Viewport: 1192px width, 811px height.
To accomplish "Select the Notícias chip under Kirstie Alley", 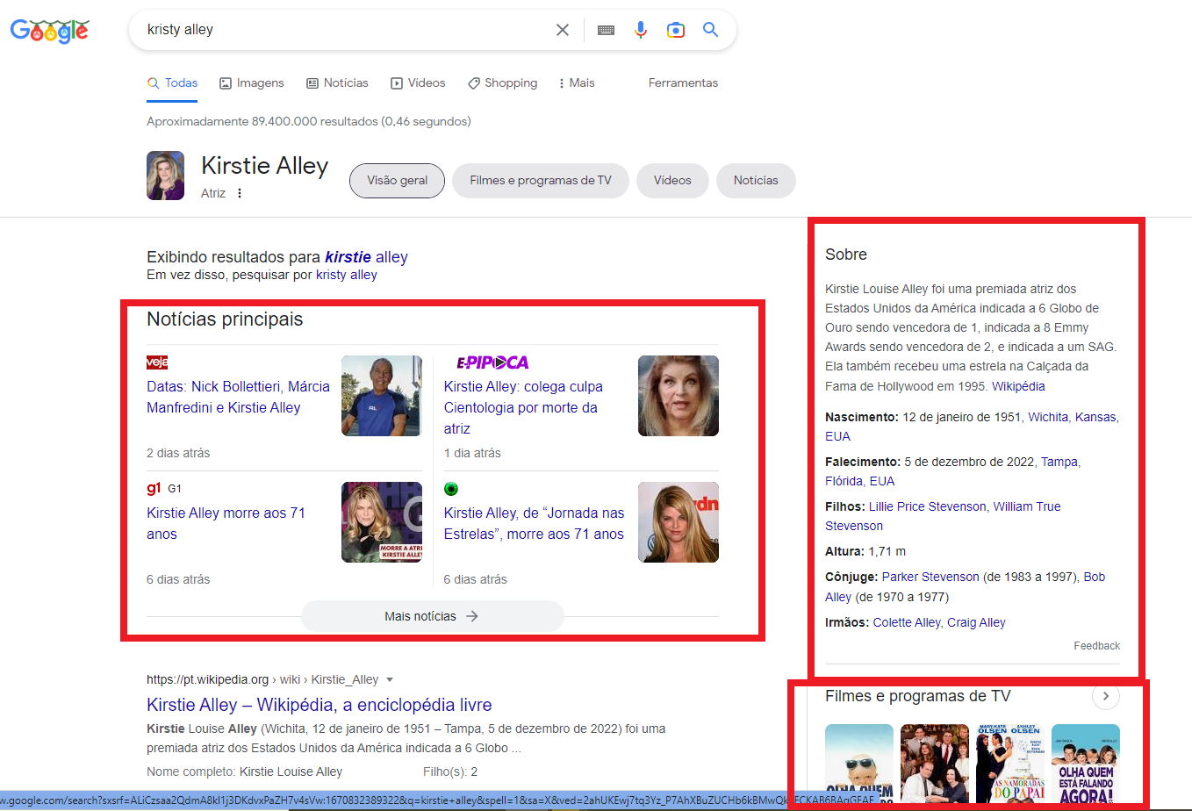I will tap(756, 180).
